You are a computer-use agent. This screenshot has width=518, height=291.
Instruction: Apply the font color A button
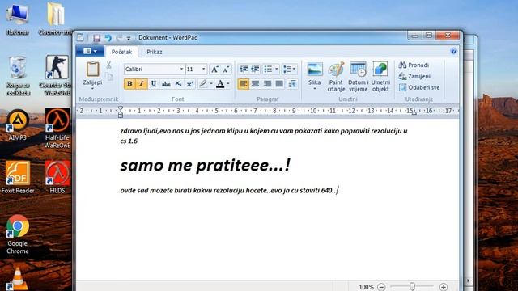click(x=220, y=84)
